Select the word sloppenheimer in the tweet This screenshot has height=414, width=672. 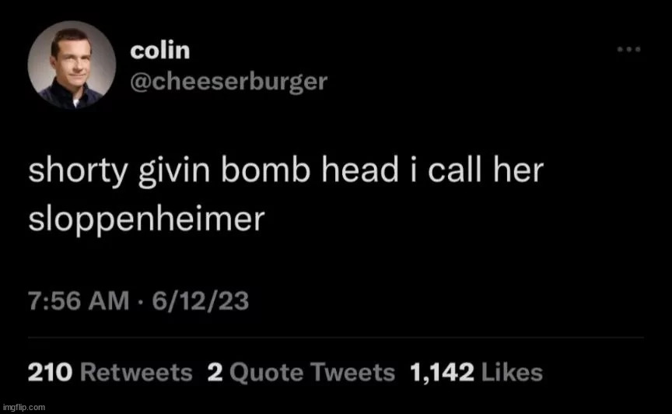(146, 220)
